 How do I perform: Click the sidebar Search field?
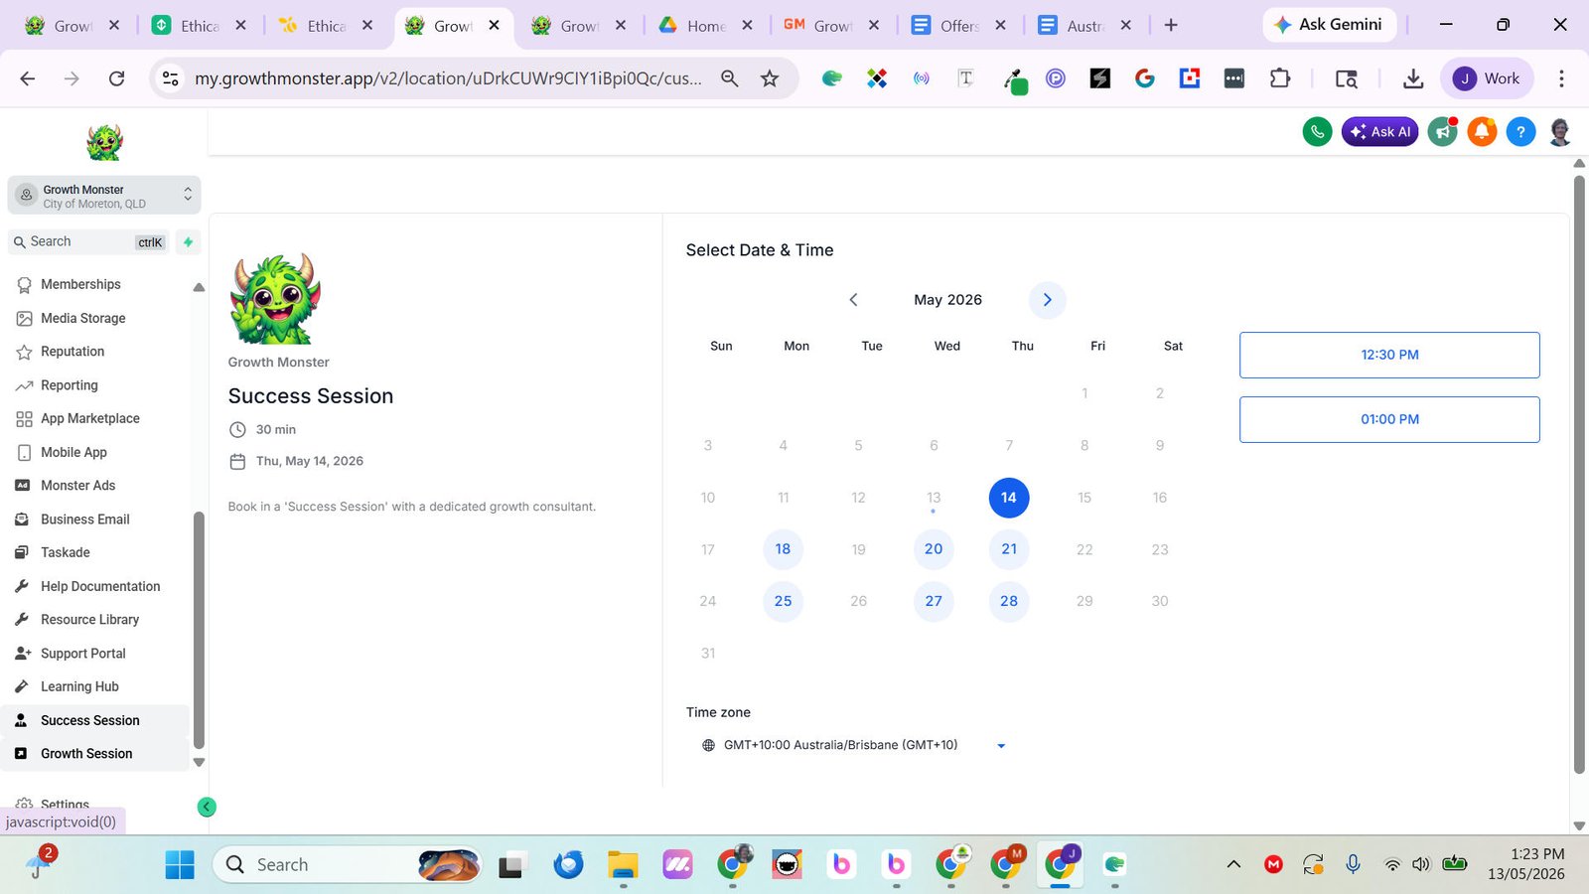tap(89, 241)
